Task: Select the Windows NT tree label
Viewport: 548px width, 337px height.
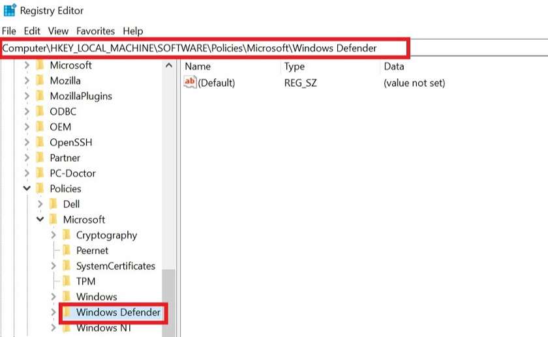Action: (104, 328)
